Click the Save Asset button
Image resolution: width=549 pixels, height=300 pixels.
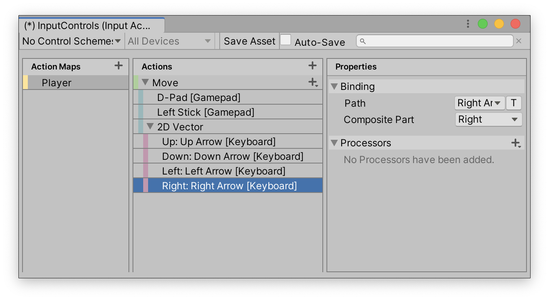point(250,41)
